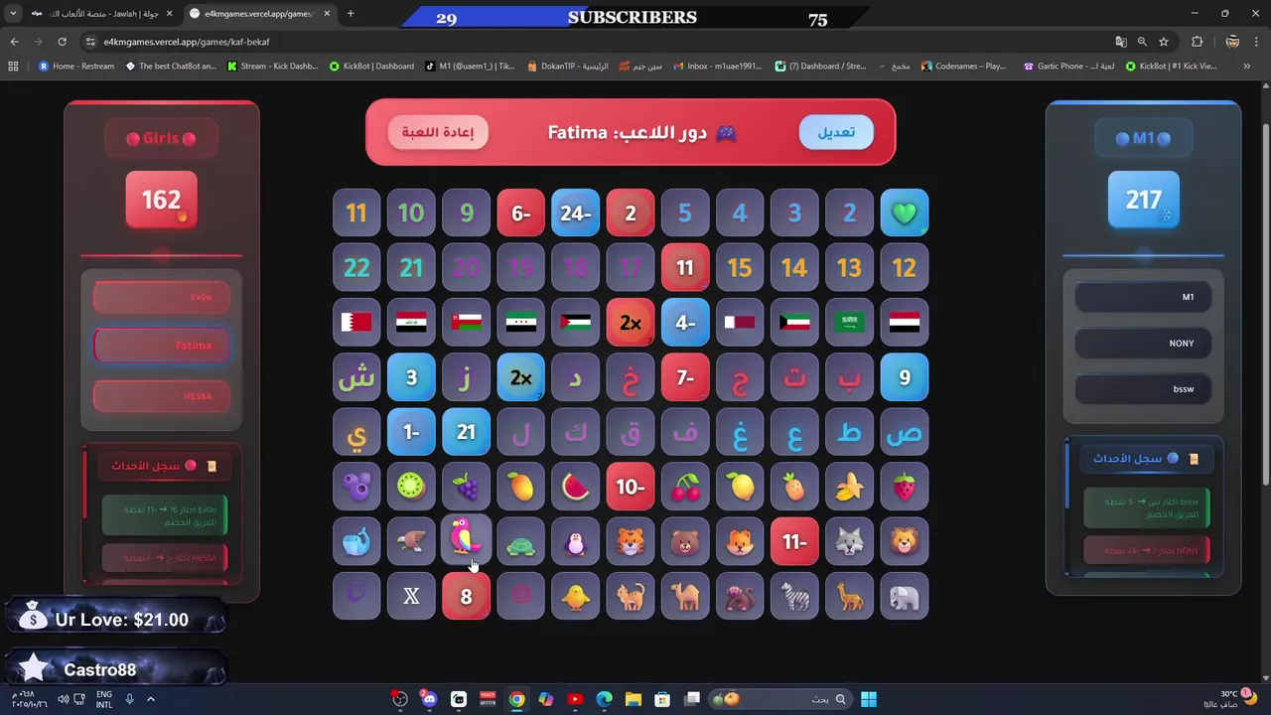1271x715 pixels.
Task: Select the Kuwait flag tile
Action: [794, 323]
